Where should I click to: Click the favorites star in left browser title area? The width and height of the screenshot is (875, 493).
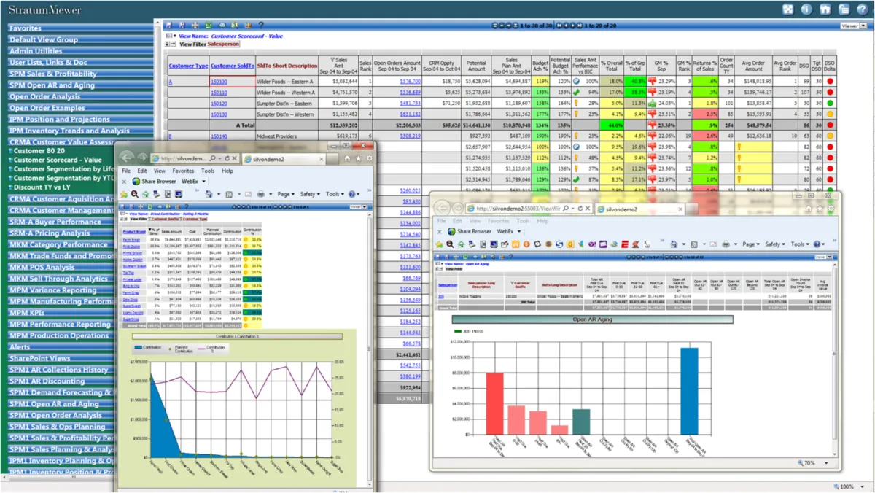click(359, 158)
